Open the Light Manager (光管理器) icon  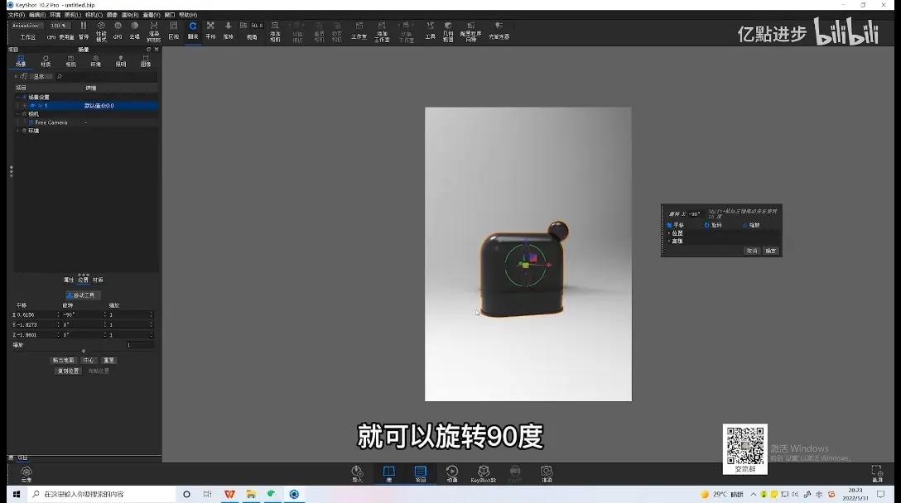coord(499,30)
